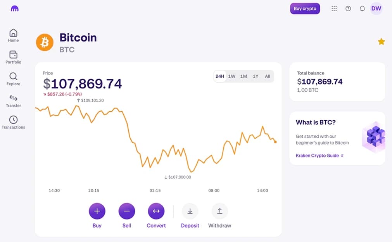Click the Bitcoin coin icon beside title
The width and height of the screenshot is (392, 242).
[45, 43]
